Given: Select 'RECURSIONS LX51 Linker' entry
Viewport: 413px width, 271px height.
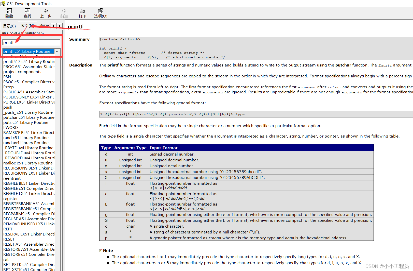Looking at the screenshot, I should [29, 173].
